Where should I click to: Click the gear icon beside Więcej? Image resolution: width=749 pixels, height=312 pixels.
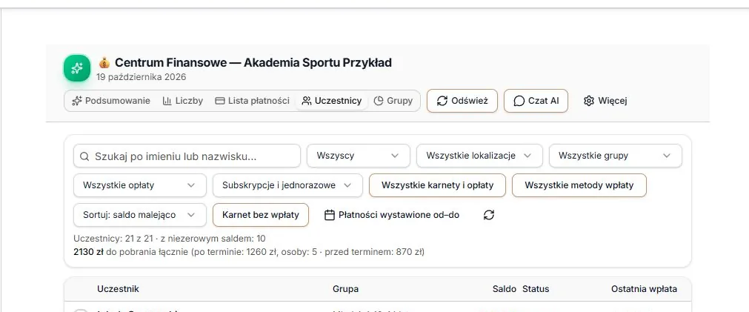[589, 101]
